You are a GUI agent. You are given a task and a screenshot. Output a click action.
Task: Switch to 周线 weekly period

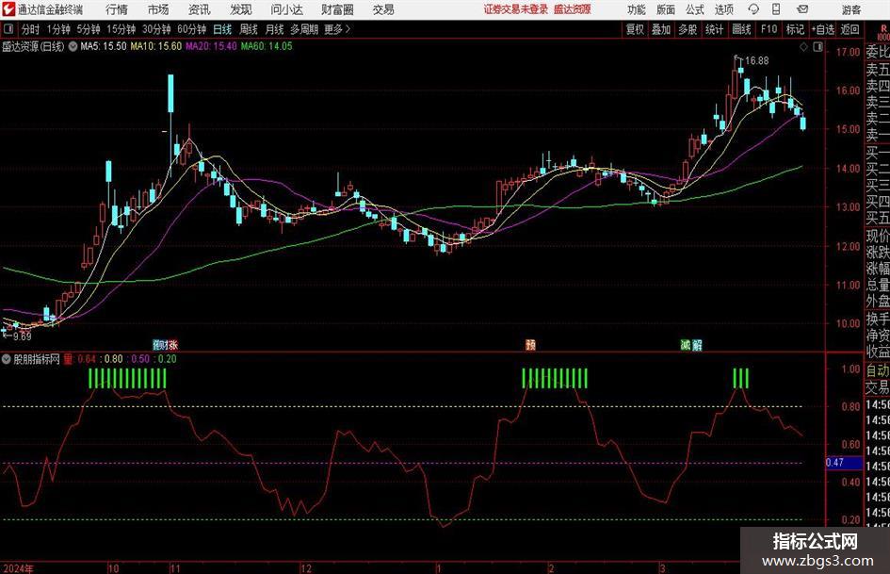249,29
